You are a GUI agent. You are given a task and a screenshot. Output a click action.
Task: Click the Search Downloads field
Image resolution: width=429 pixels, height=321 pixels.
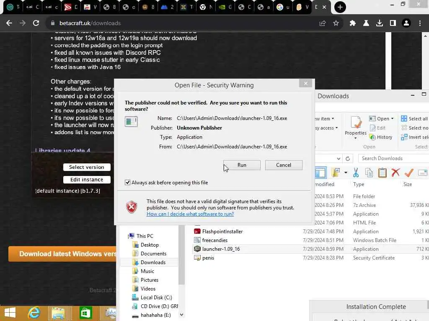[x=394, y=158]
